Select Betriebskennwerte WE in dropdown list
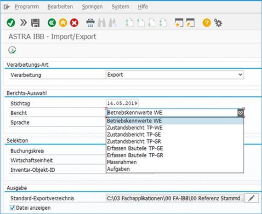Viewport: 262px width, 214px height. [x=175, y=121]
